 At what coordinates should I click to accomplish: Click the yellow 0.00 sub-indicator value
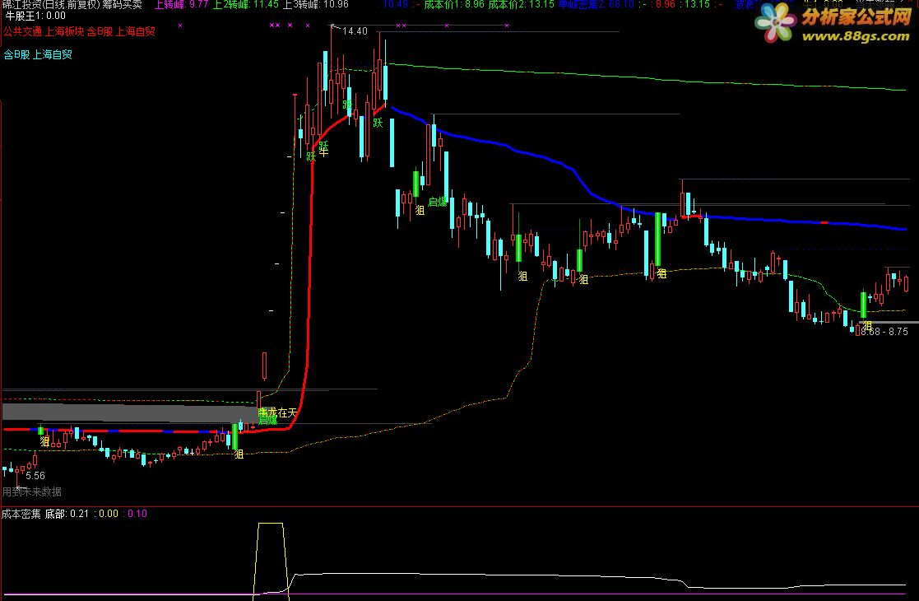coord(109,514)
